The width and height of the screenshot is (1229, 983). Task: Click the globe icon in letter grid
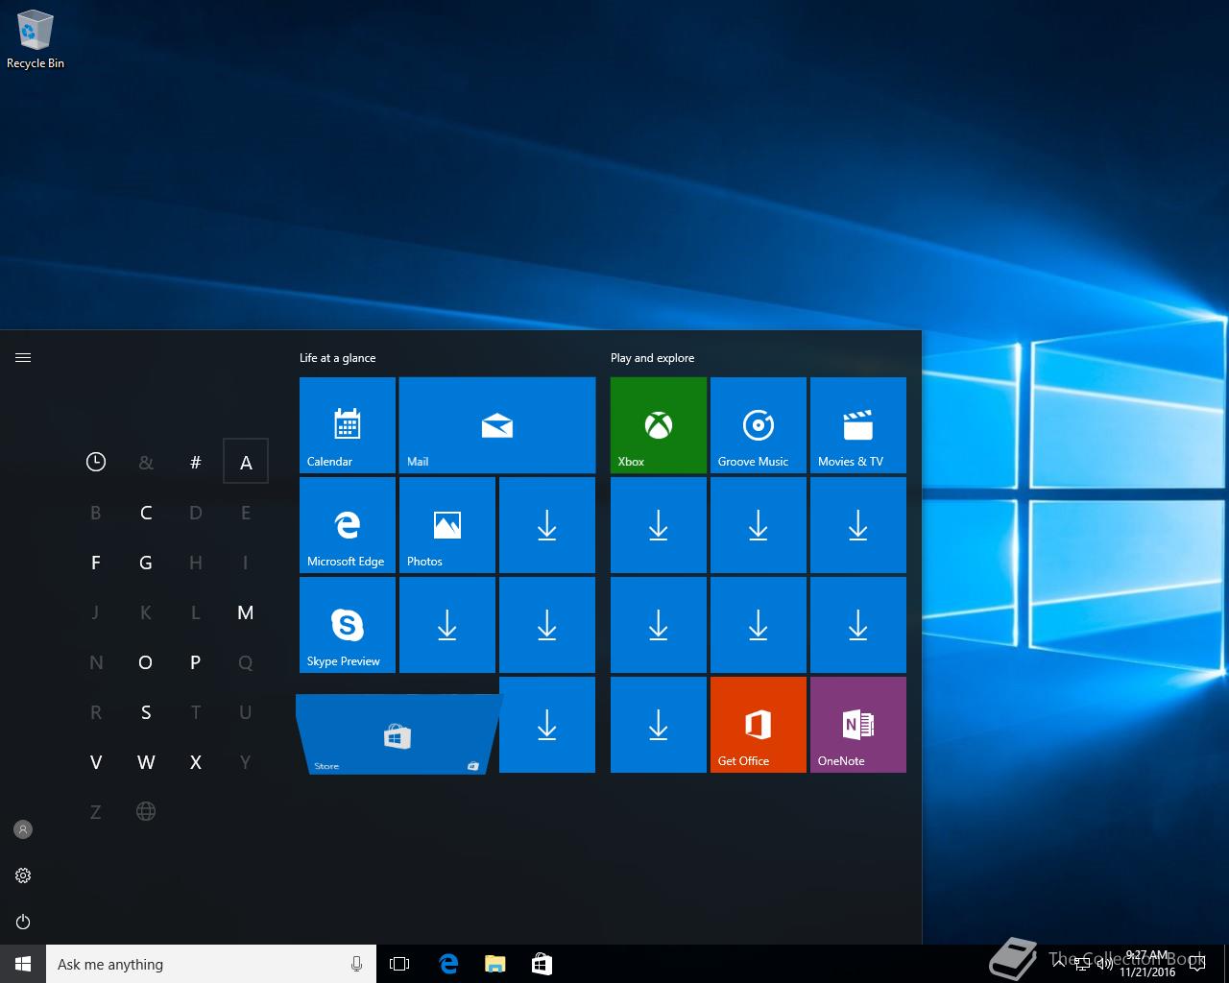(x=146, y=811)
